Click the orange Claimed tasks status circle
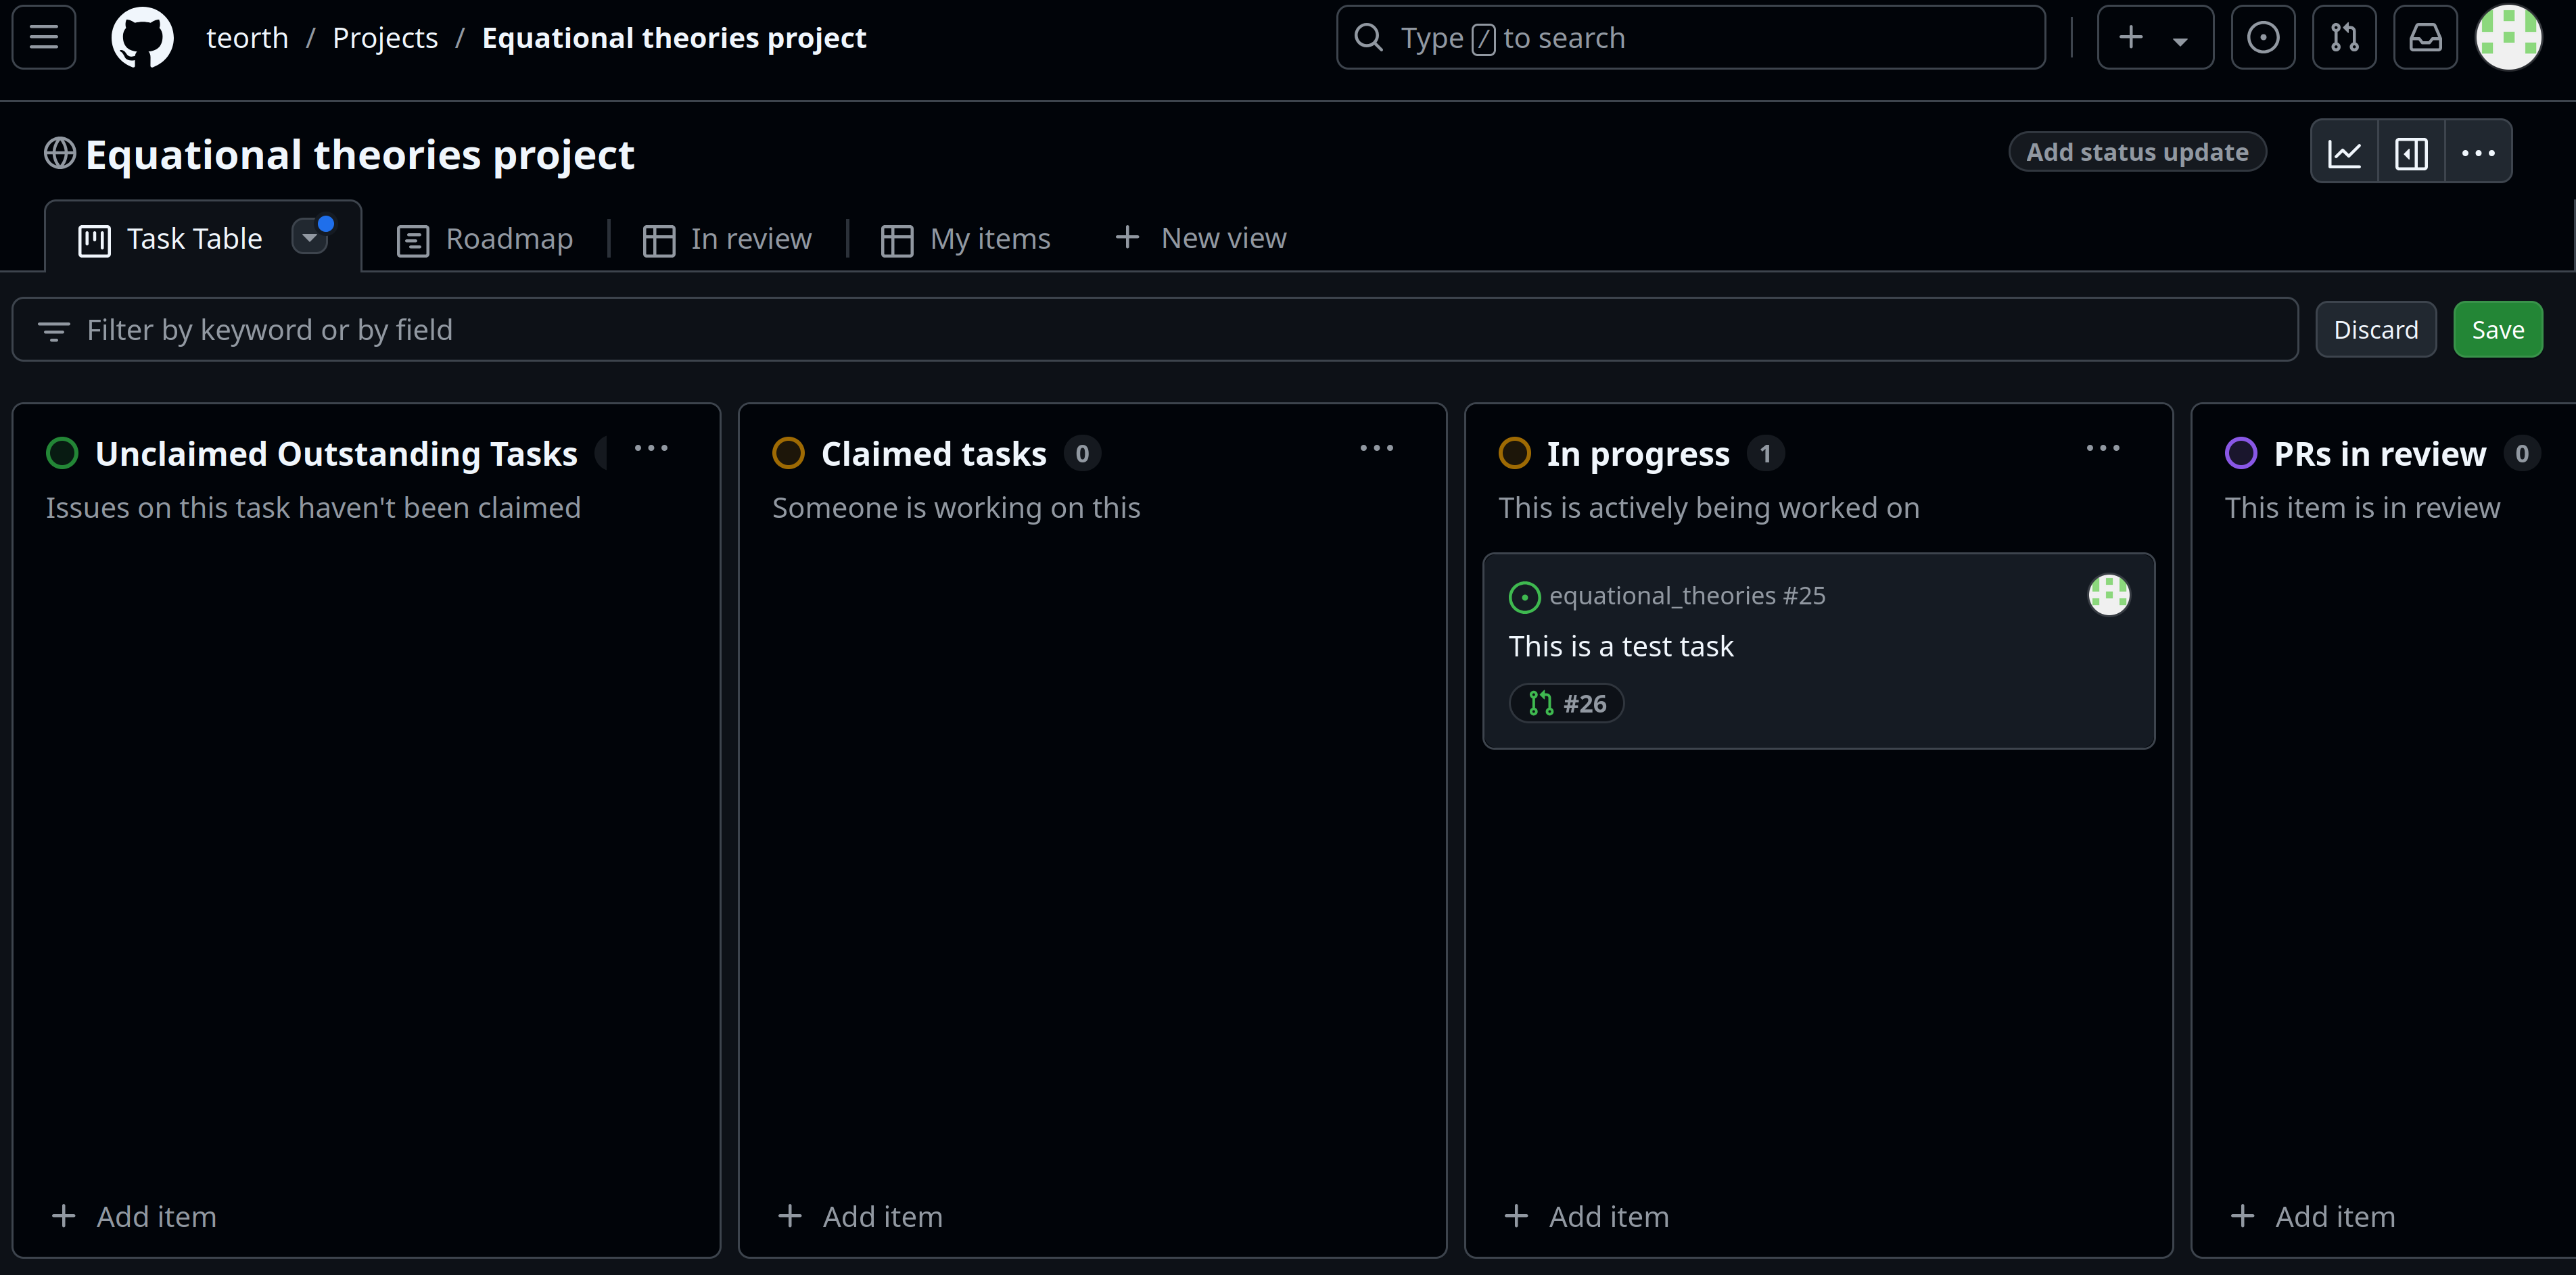 coord(788,453)
